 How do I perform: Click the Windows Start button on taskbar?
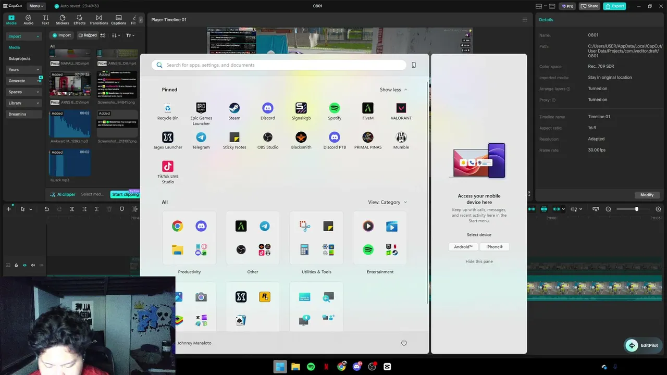pos(280,367)
